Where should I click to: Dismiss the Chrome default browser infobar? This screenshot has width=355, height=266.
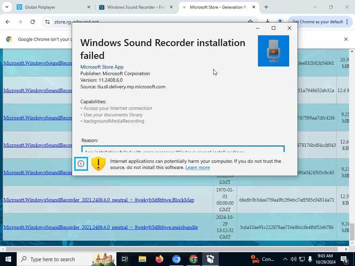pyautogui.click(x=346, y=39)
